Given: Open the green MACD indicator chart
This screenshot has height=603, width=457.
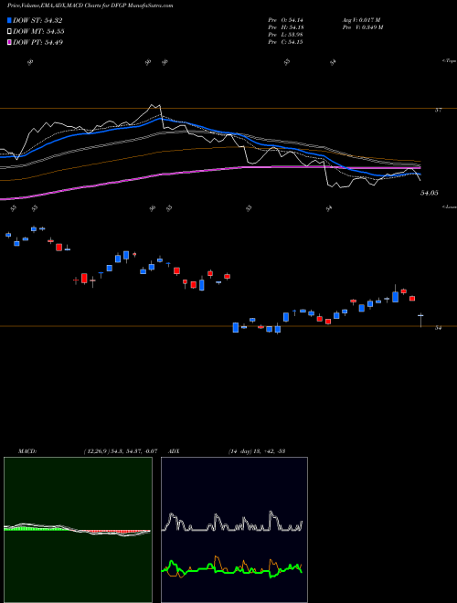Looking at the screenshot, I should [78, 530].
